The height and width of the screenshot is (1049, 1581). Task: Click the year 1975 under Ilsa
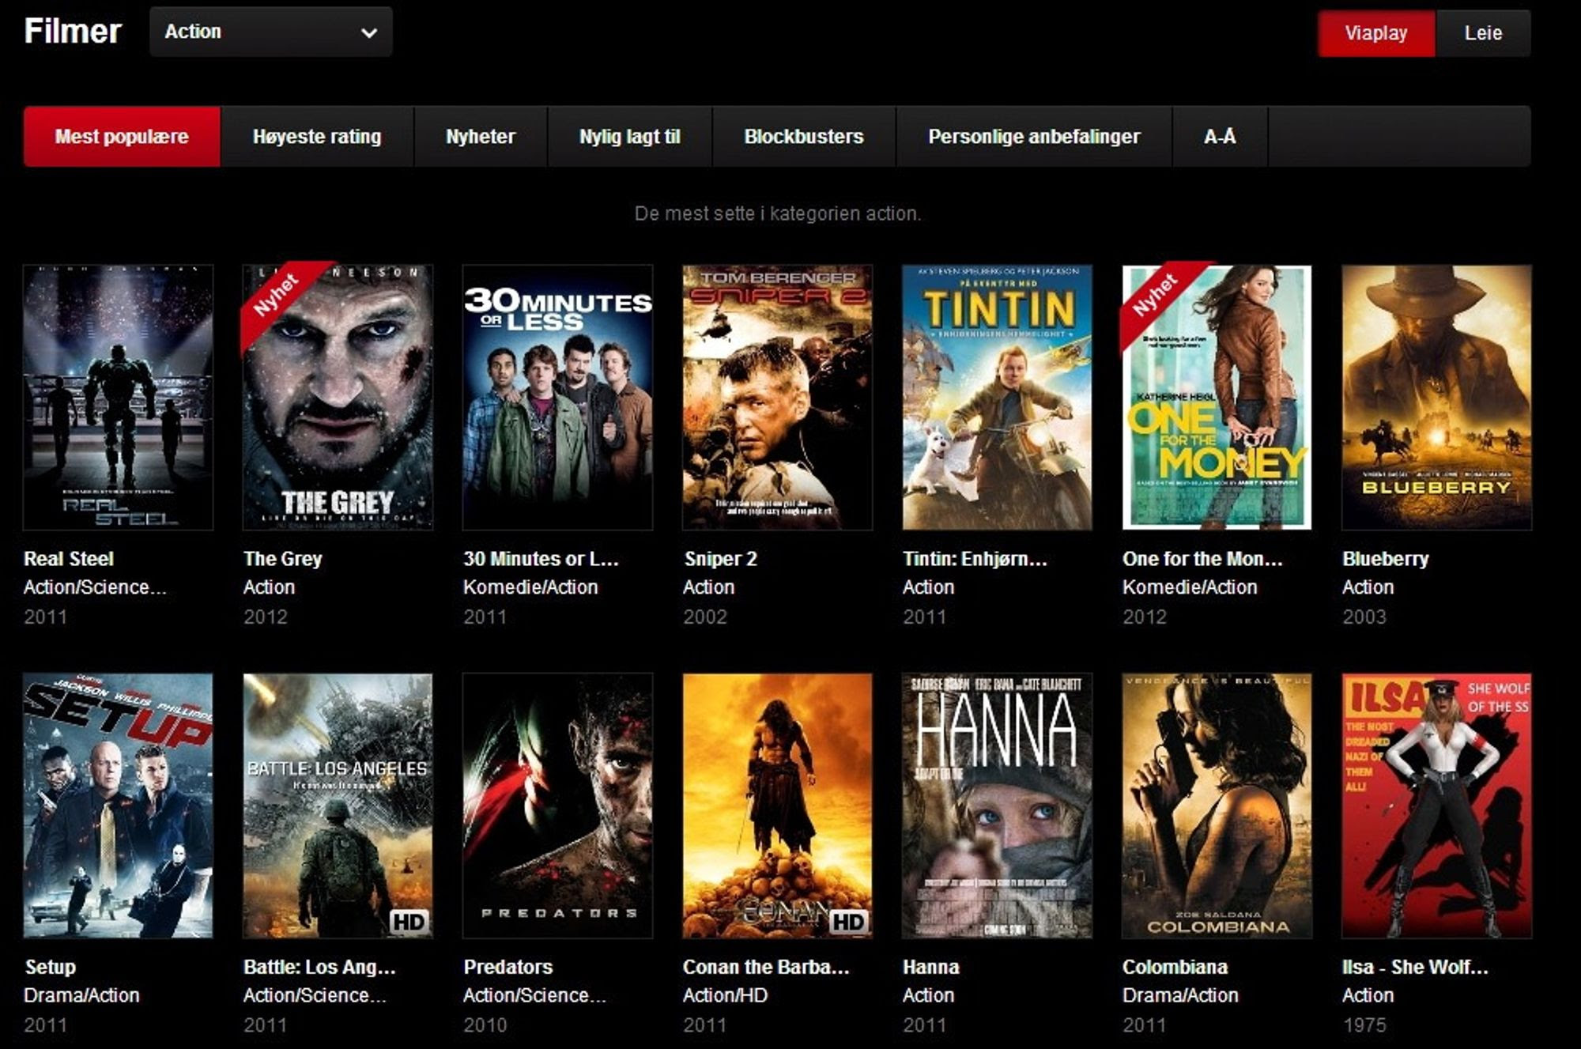[1364, 1025]
